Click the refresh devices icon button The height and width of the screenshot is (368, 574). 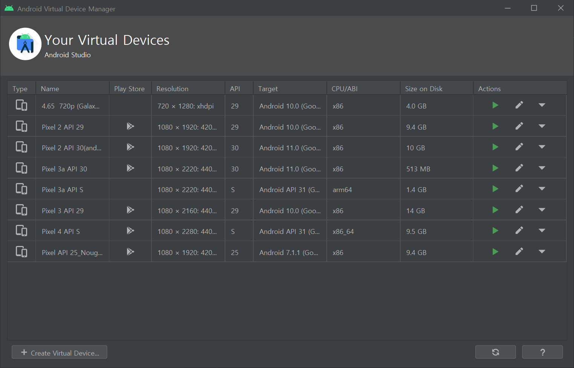tap(495, 352)
